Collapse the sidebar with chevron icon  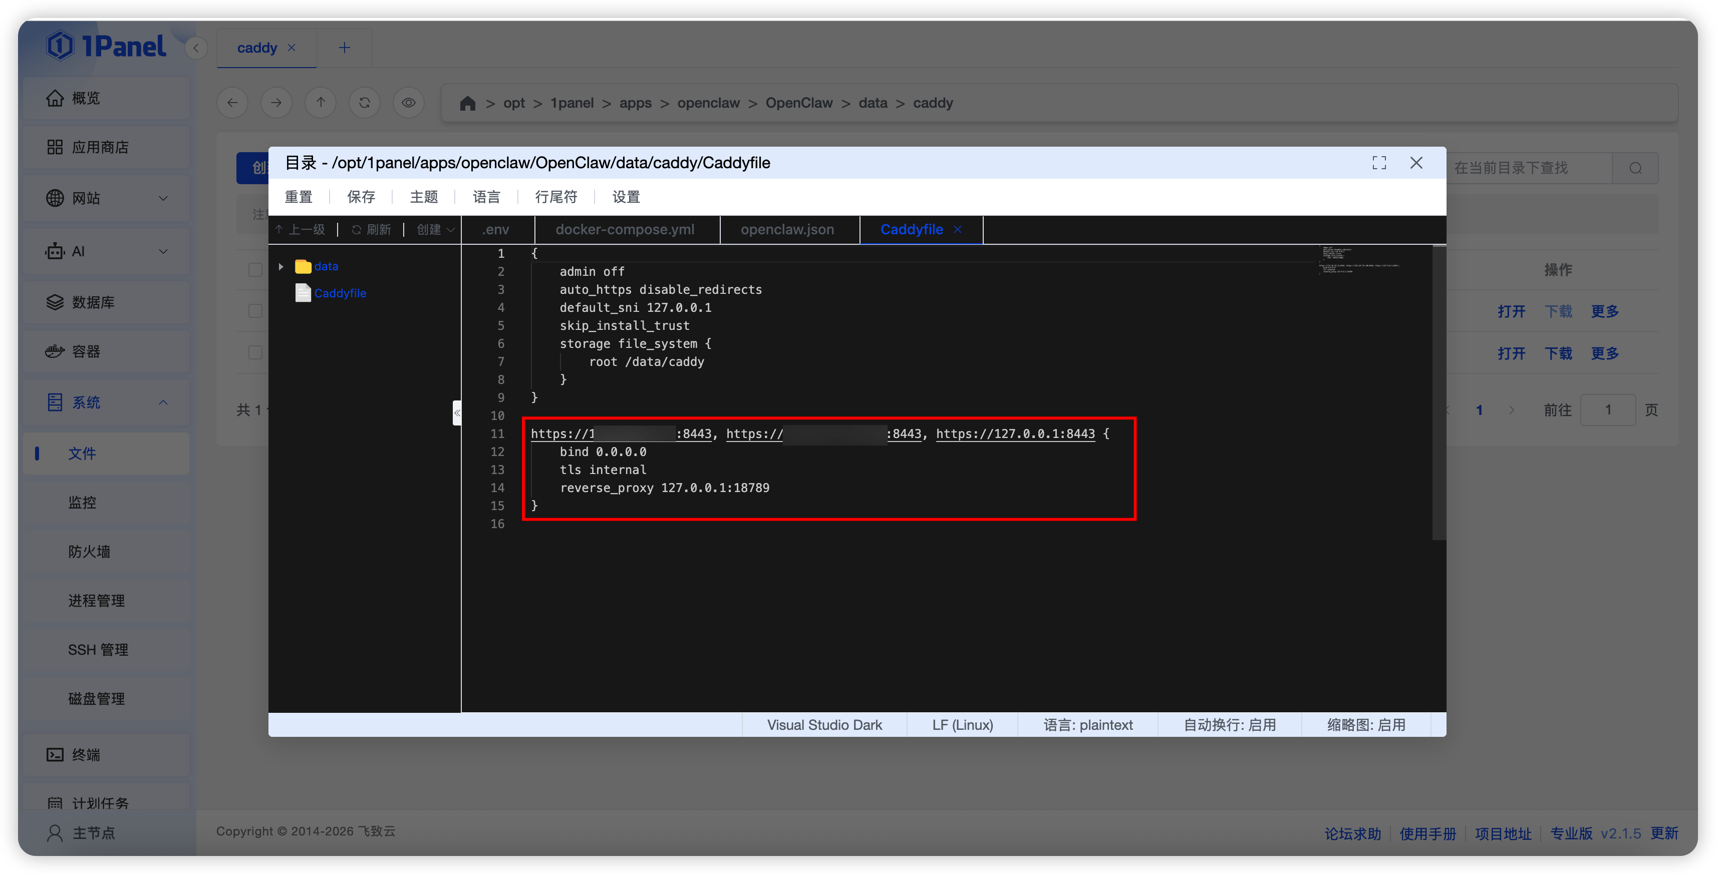196,48
